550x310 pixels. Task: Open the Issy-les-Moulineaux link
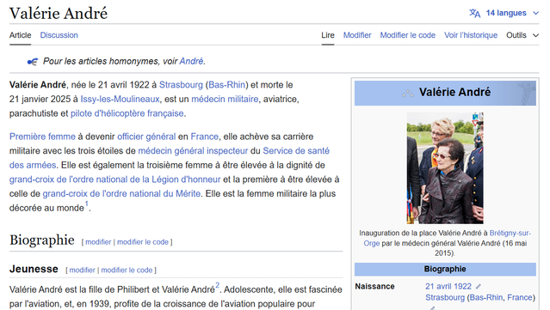(x=120, y=100)
